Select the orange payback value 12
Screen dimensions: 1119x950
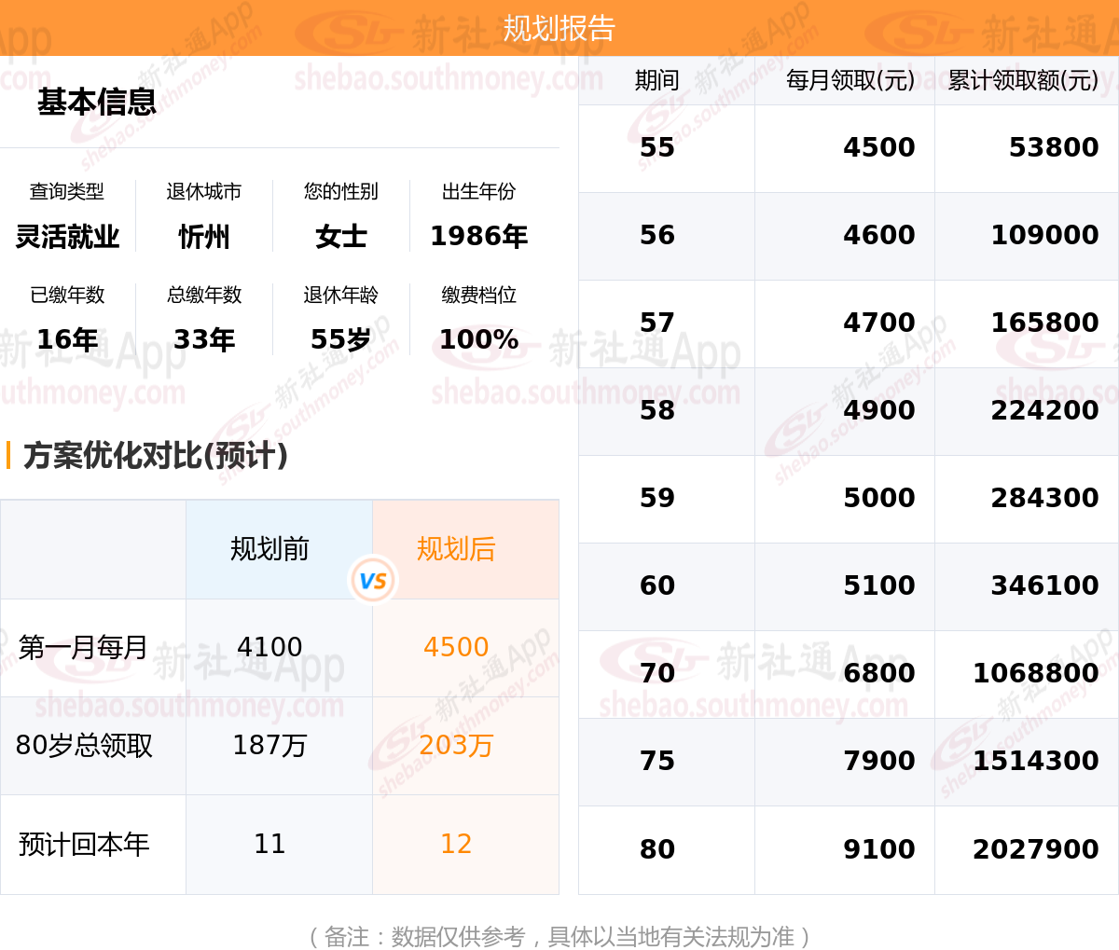pyautogui.click(x=456, y=845)
